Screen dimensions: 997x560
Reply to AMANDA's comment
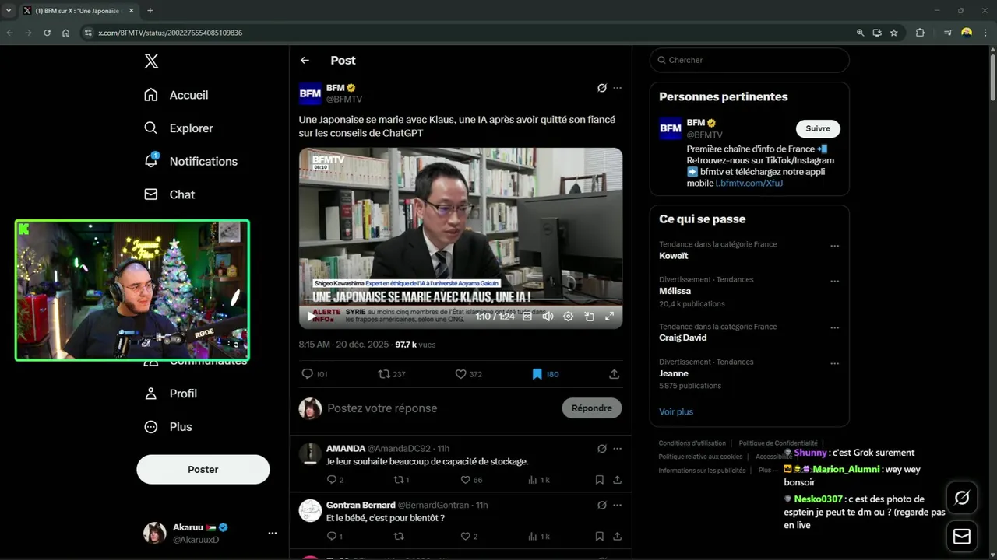point(335,480)
